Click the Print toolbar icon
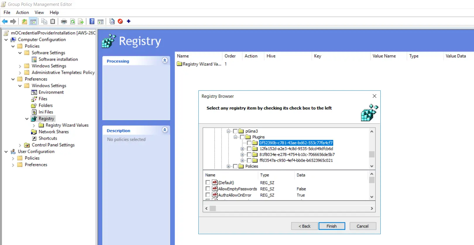Screen dimensions: 474x245 (x=64, y=21)
